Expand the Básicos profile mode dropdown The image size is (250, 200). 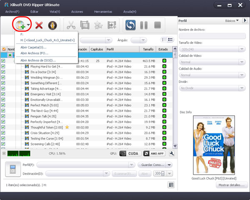232,20
